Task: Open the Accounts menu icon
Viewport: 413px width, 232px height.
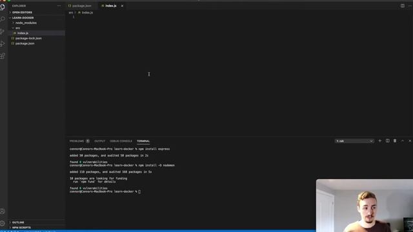Action: (3, 211)
